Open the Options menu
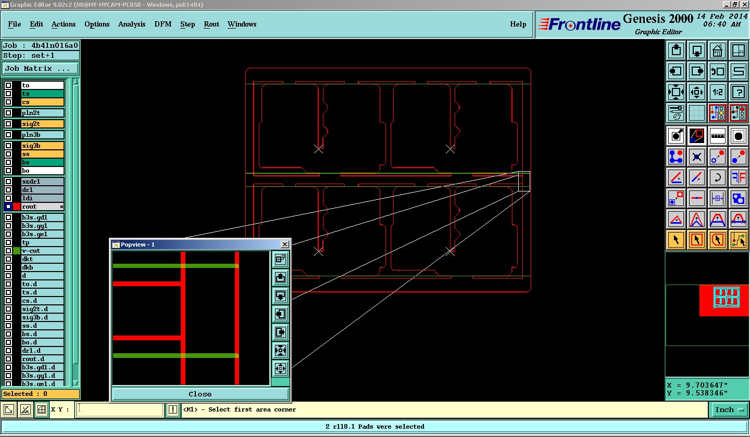The width and height of the screenshot is (750, 437). pyautogui.click(x=97, y=24)
